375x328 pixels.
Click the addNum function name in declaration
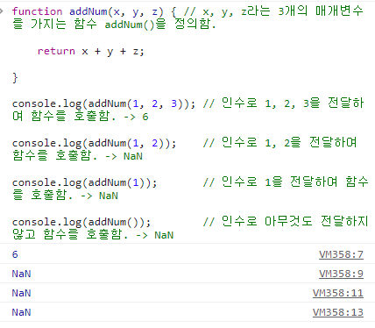tap(88, 11)
